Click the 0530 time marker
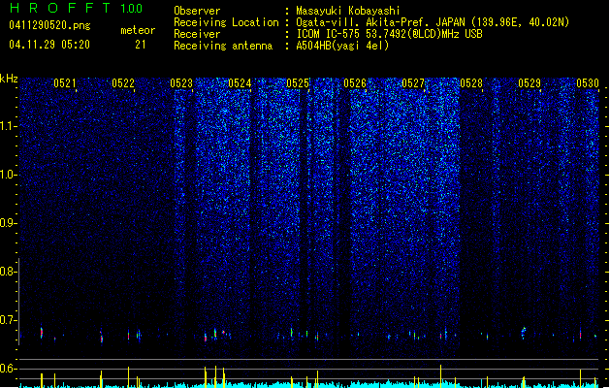 point(588,83)
